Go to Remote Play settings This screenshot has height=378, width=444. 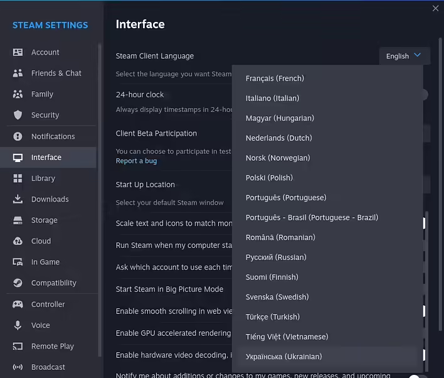coord(48,346)
